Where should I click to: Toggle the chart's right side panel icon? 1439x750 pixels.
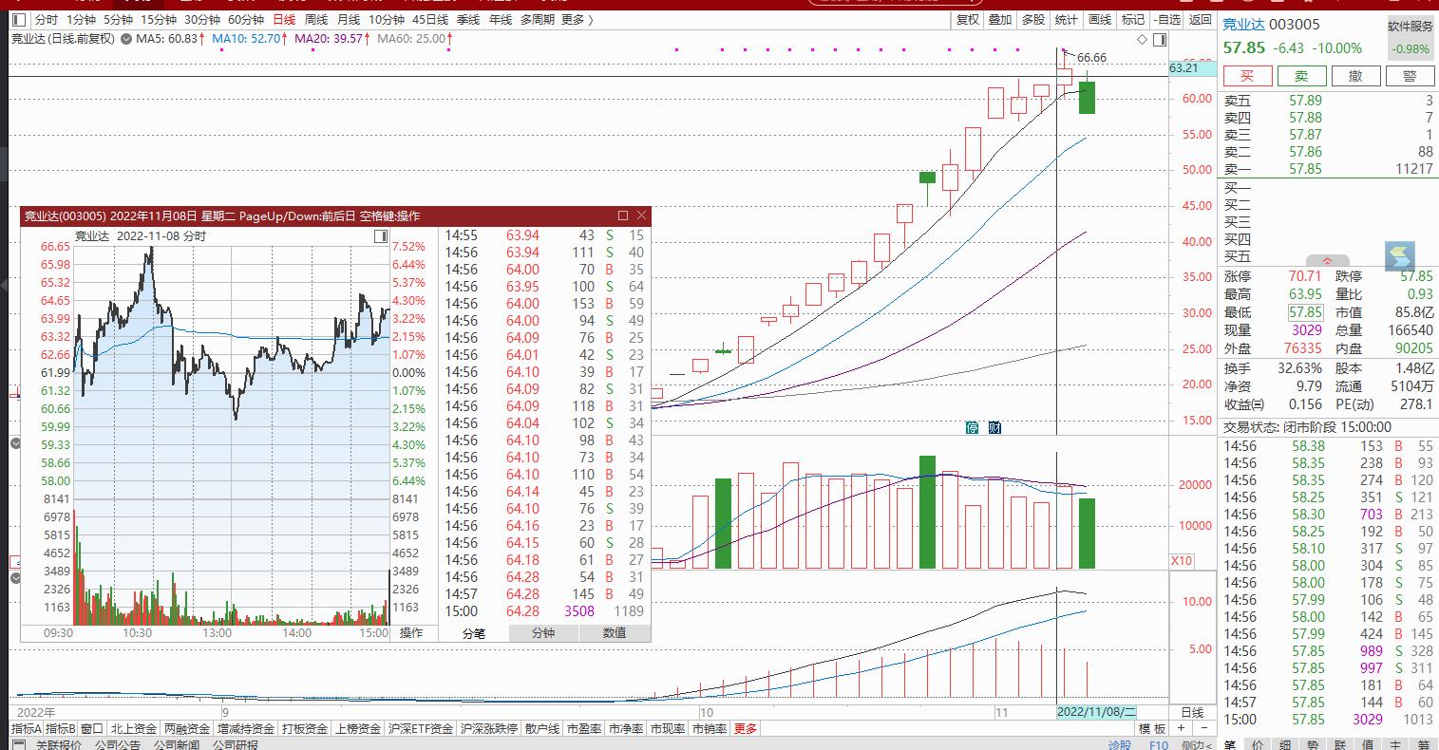(x=1159, y=40)
